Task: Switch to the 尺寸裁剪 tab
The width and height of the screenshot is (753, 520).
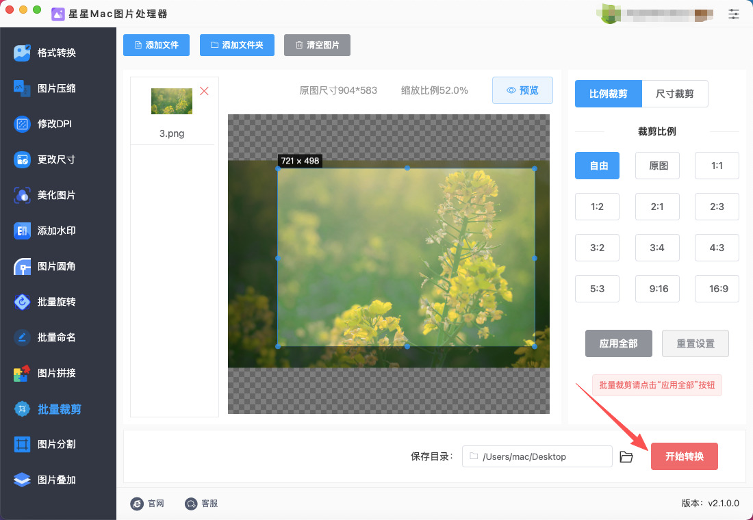Action: tap(675, 94)
